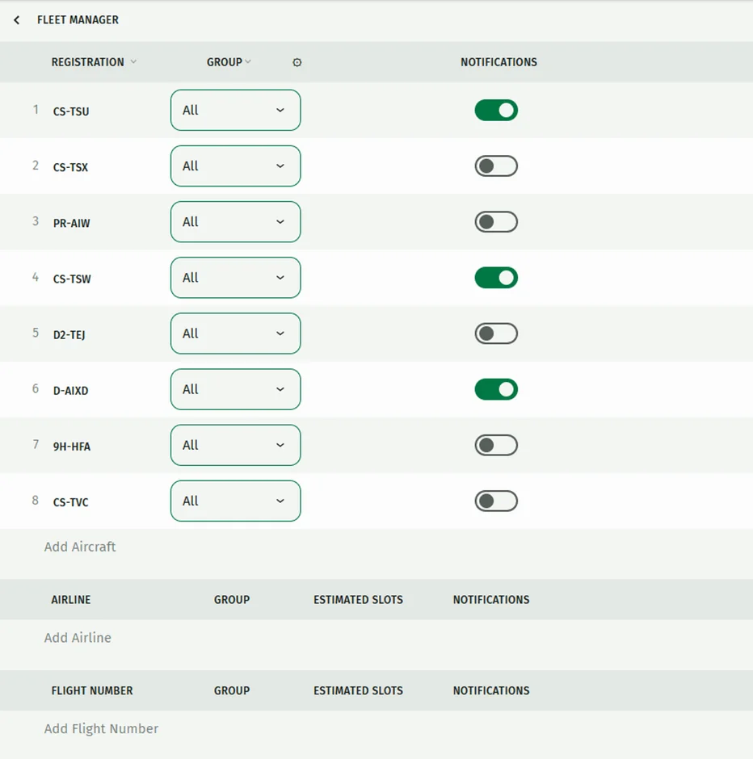Turn off notifications for CS-TSW

[496, 278]
